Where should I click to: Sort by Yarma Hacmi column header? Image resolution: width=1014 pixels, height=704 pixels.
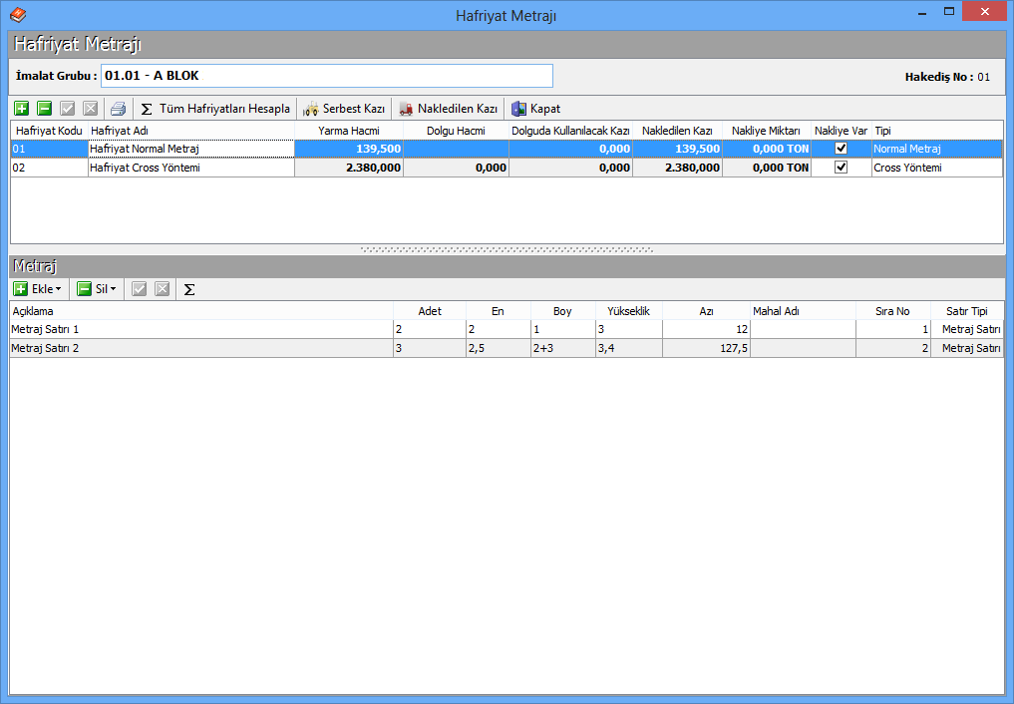[349, 131]
